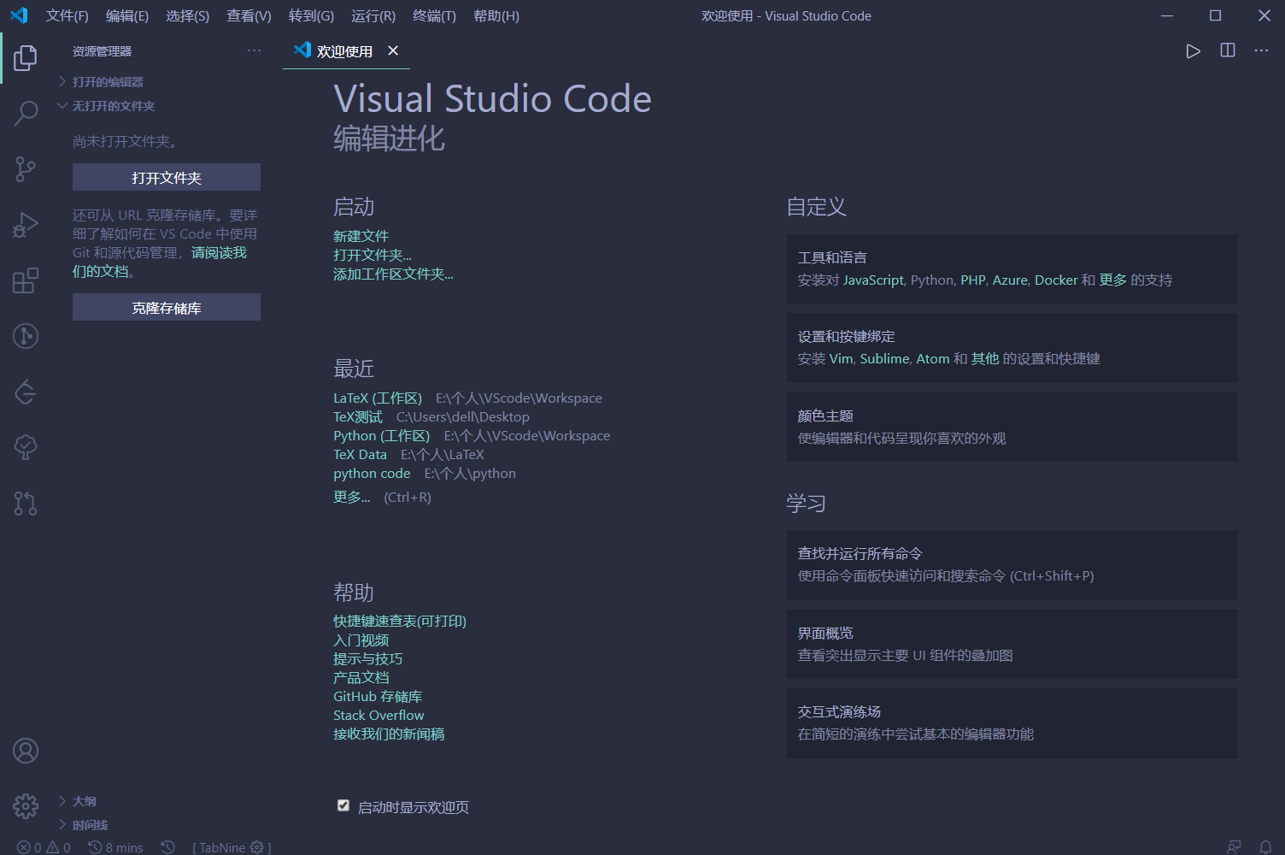
Task: Open recent TeX测试 folder
Action: [358, 417]
